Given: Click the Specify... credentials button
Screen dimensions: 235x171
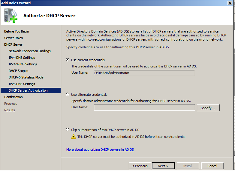Looking at the screenshot, I should click(208, 108).
